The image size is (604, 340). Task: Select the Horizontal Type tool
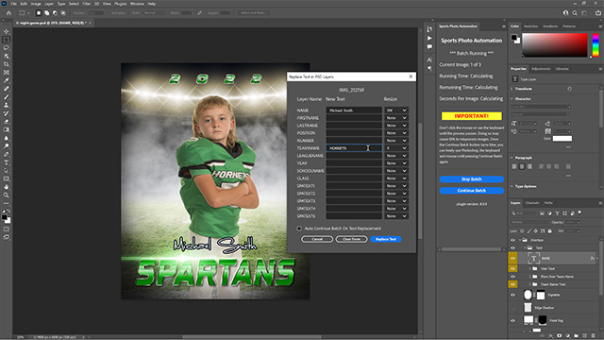point(7,162)
